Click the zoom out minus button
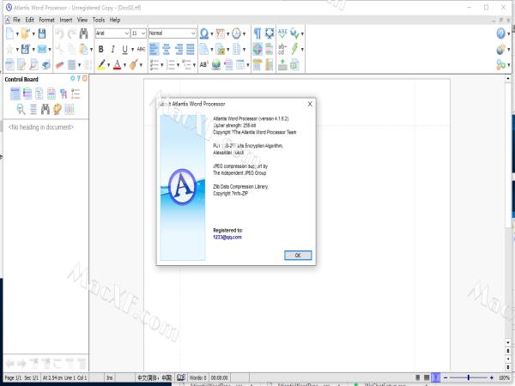 (445, 377)
